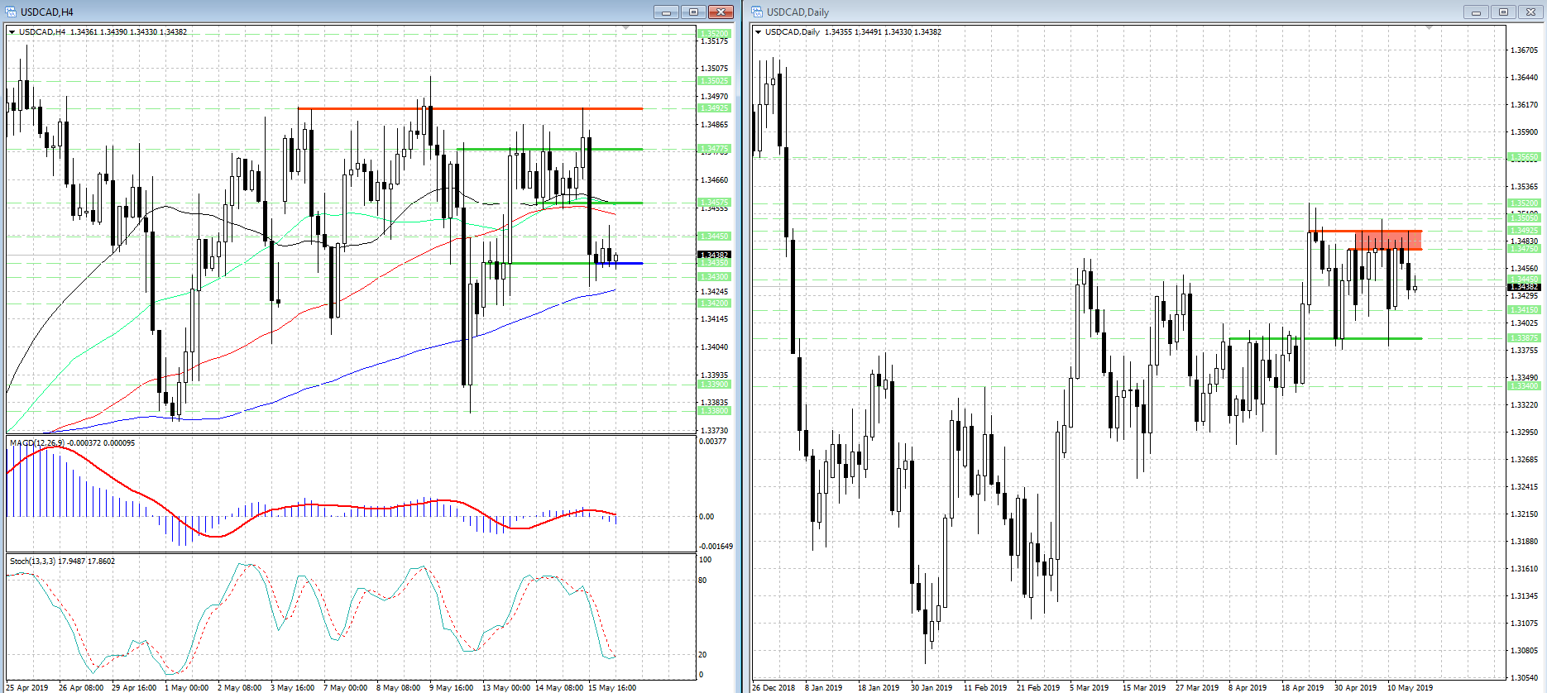The width and height of the screenshot is (1547, 693).
Task: Minimize the USDCAD,Daily chart window
Action: (x=1475, y=12)
